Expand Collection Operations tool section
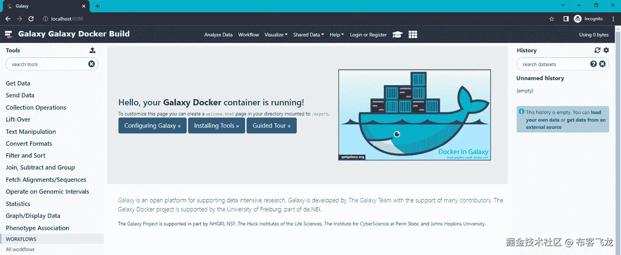 coord(36,107)
